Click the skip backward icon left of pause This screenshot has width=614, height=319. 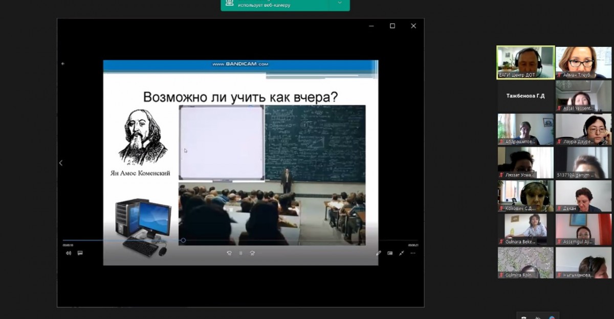coord(229,253)
